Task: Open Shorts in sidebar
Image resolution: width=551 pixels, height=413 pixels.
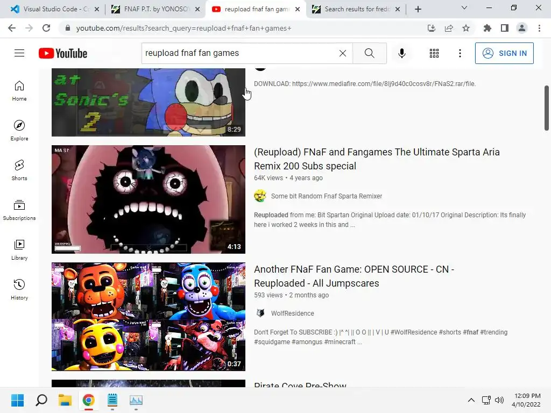Action: [x=19, y=170]
